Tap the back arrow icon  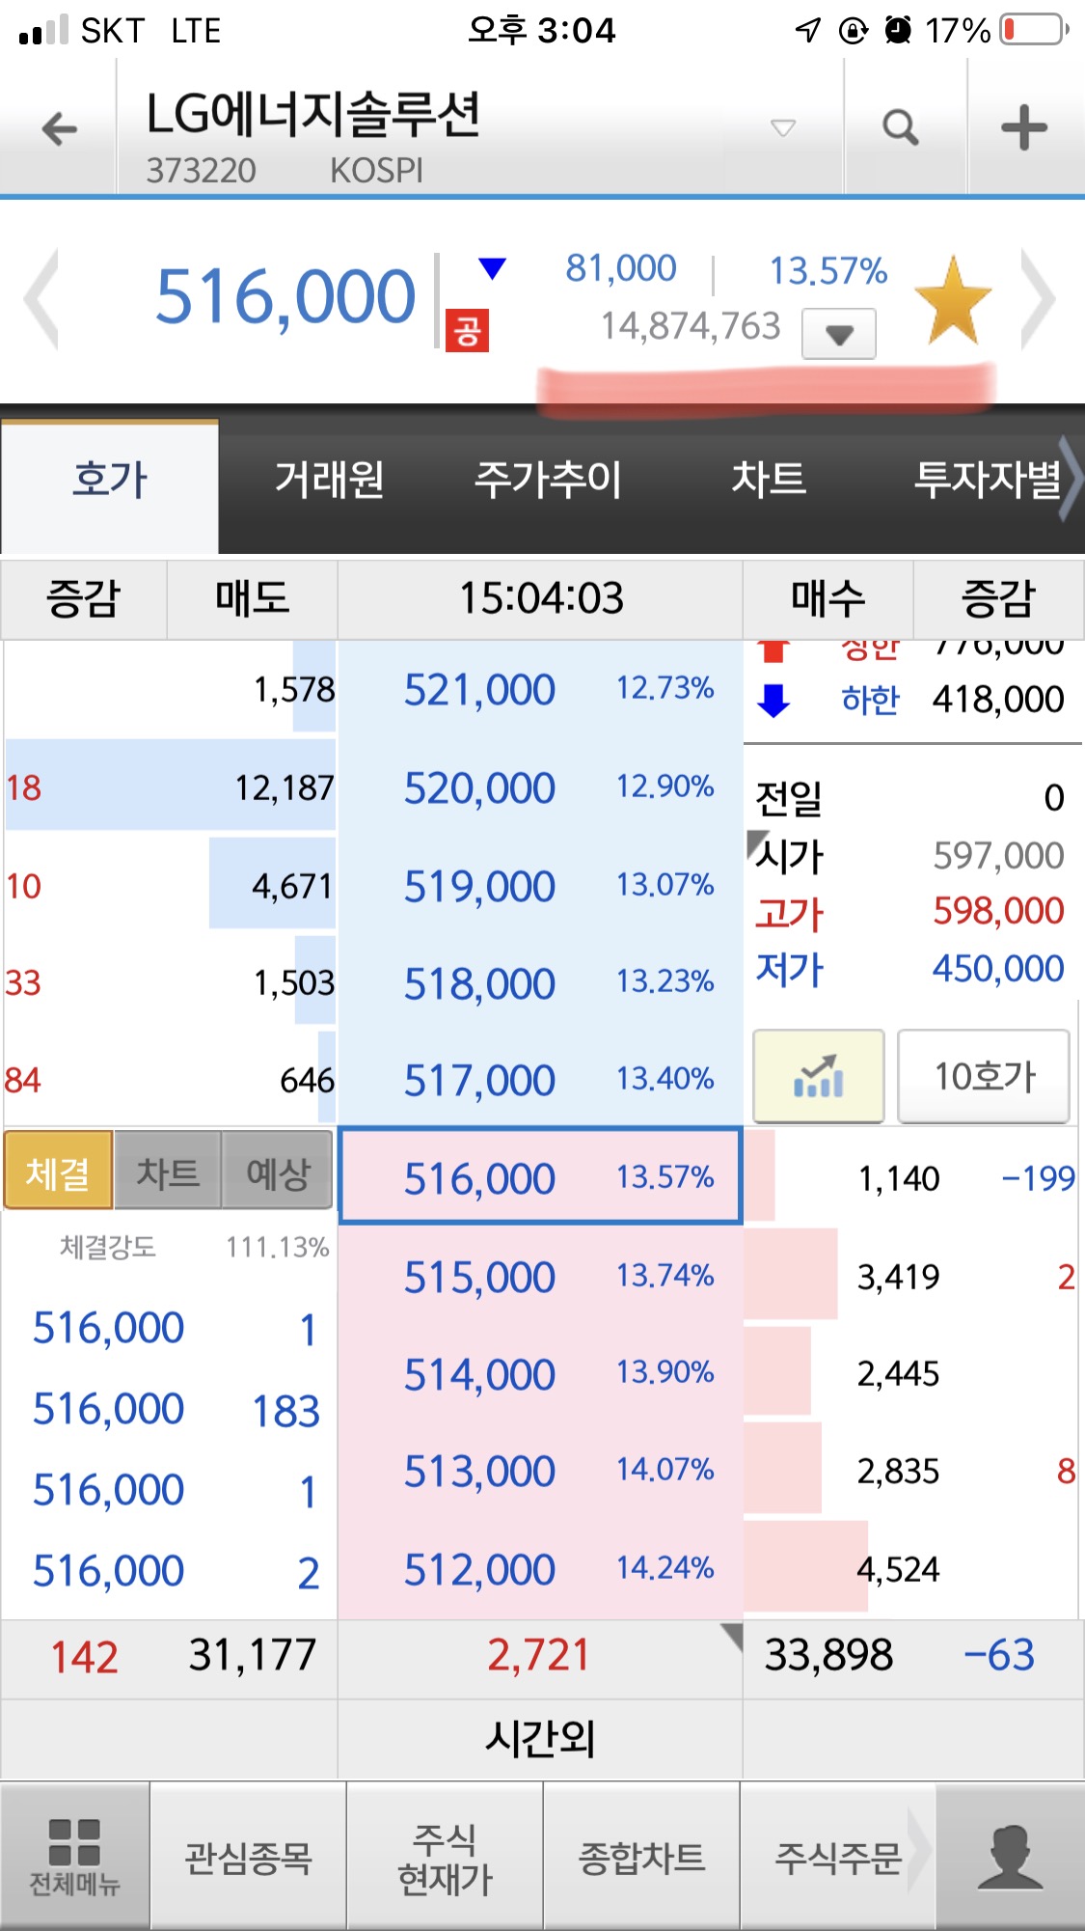tap(60, 128)
